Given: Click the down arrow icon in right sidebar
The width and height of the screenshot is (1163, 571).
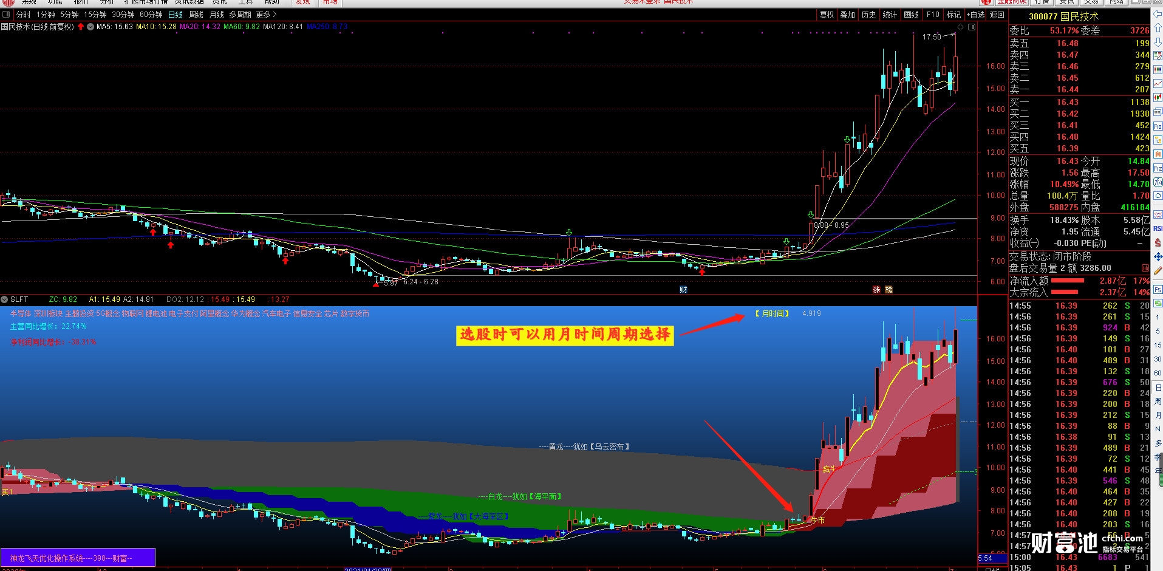Looking at the screenshot, I should (1158, 41).
